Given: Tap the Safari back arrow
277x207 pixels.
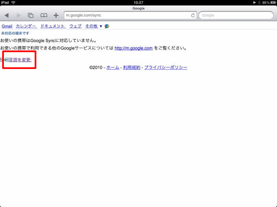Looking at the screenshot, I should (x=7, y=16).
